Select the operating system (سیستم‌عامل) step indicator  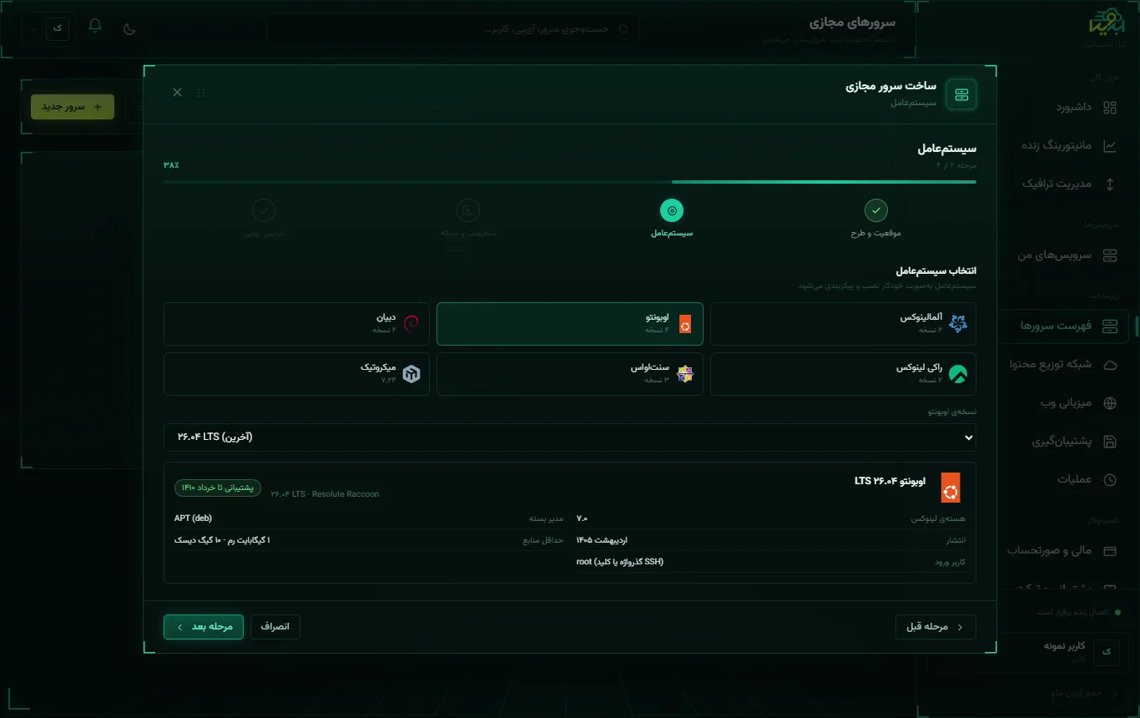click(x=672, y=219)
